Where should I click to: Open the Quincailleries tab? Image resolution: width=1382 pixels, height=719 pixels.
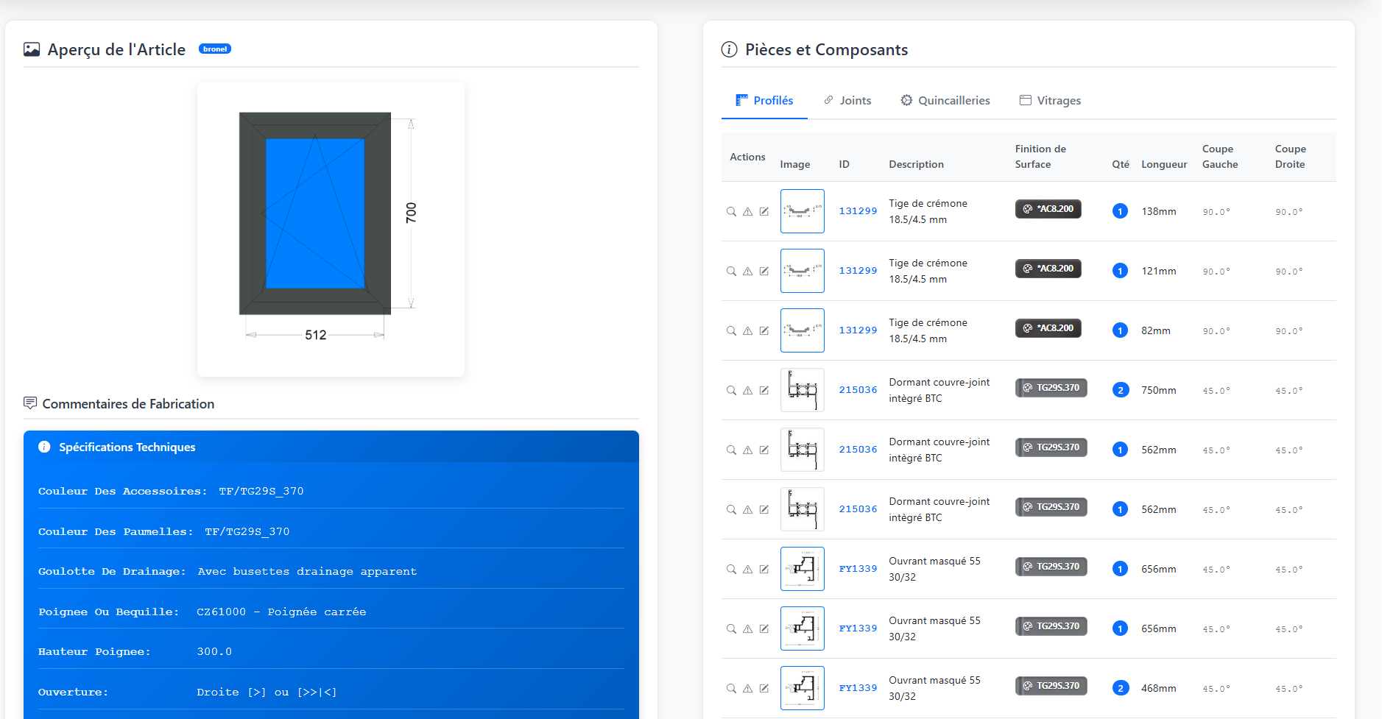[x=945, y=101]
